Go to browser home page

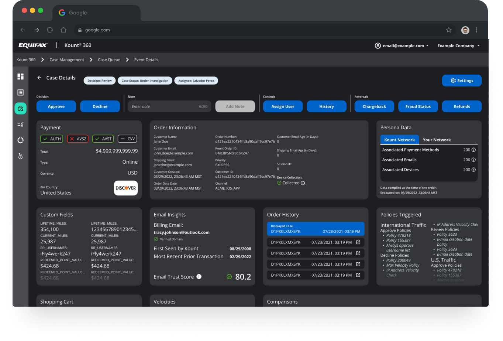(63, 30)
